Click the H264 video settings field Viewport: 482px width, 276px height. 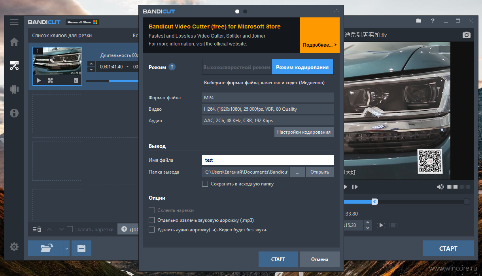268,109
